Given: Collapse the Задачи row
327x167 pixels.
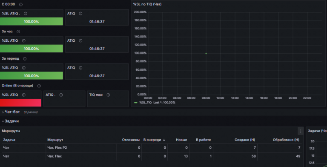Looking at the screenshot, I should (11, 121).
